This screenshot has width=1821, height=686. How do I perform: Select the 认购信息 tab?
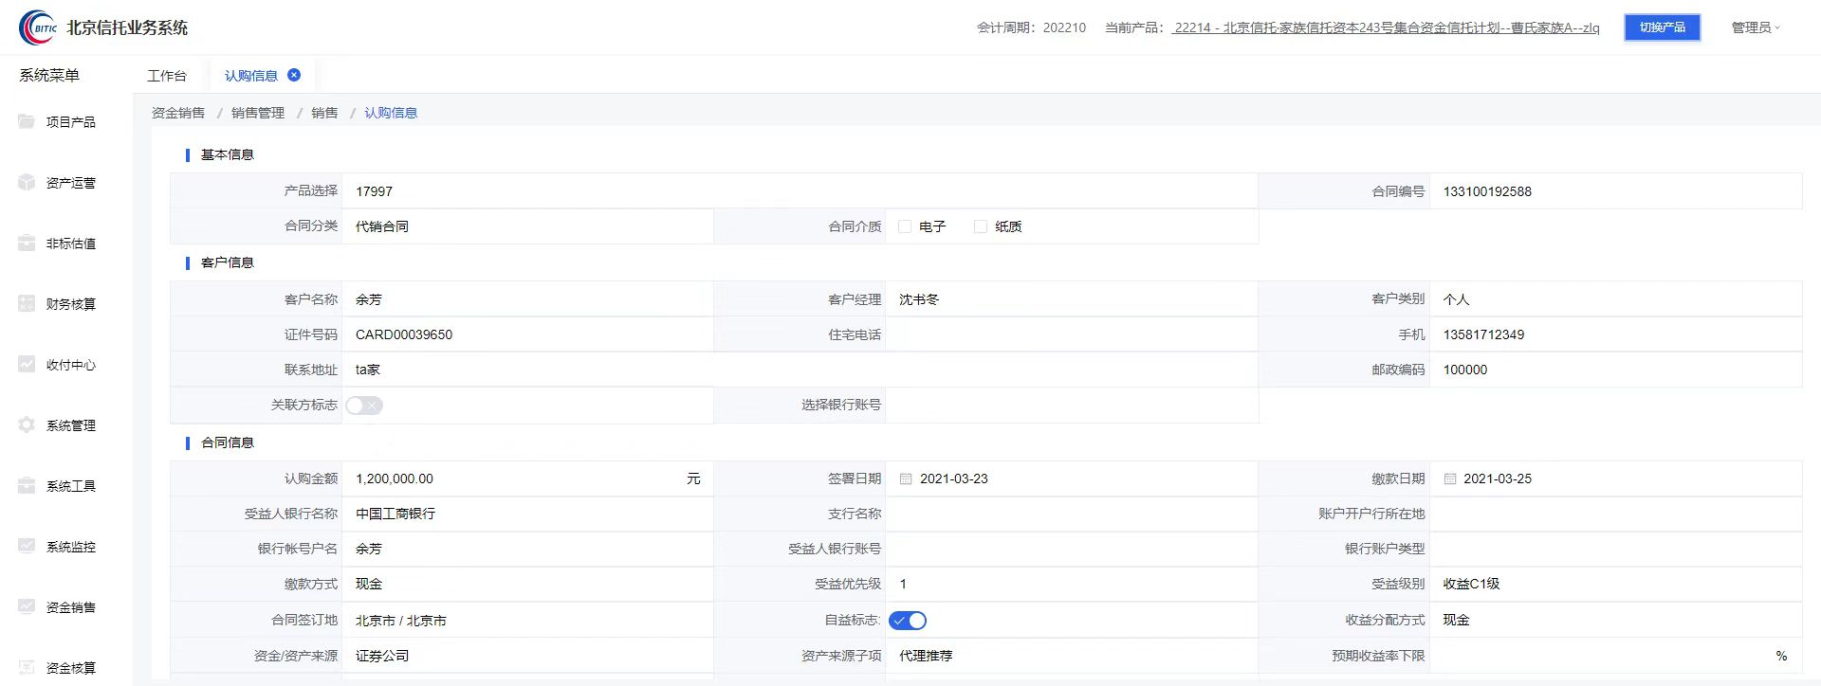[x=251, y=76]
